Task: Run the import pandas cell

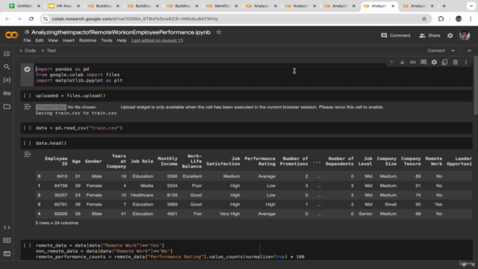Action: point(27,69)
